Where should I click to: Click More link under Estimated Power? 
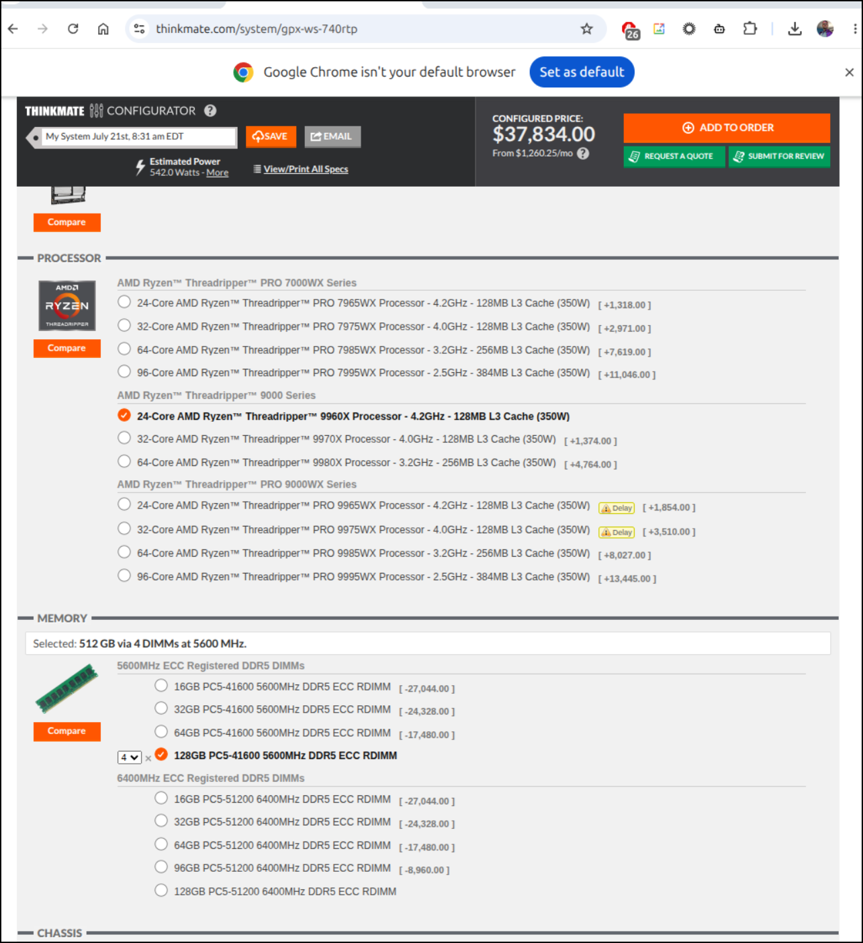(218, 173)
